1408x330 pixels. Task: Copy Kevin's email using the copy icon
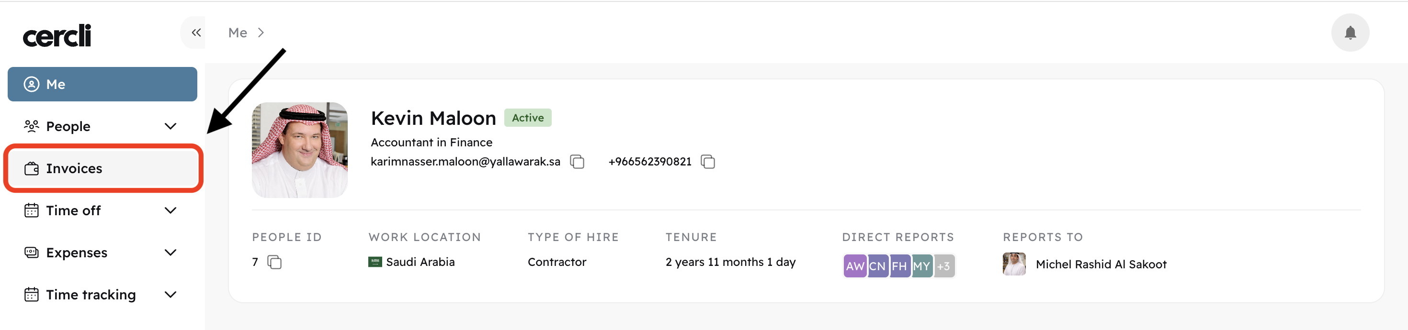[x=577, y=162]
